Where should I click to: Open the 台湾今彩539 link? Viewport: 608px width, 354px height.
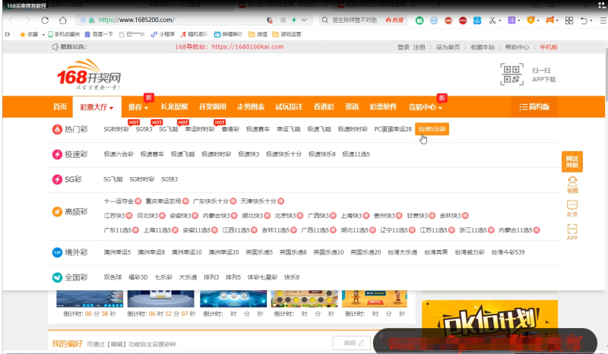(508, 252)
